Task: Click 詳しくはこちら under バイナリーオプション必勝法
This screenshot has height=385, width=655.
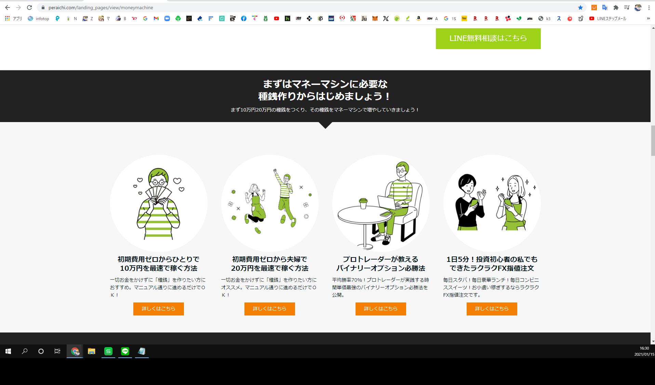Action: [x=381, y=309]
